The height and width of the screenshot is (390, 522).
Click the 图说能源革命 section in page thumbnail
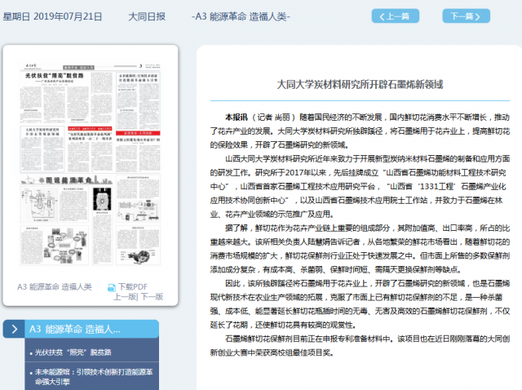67,180
